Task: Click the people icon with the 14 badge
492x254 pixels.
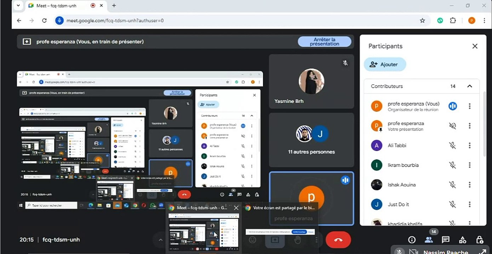Action: point(429,240)
